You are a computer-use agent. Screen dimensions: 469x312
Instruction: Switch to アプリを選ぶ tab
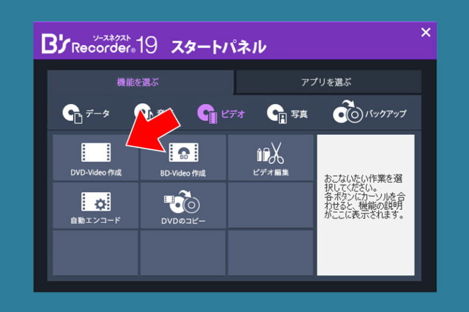pyautogui.click(x=329, y=82)
